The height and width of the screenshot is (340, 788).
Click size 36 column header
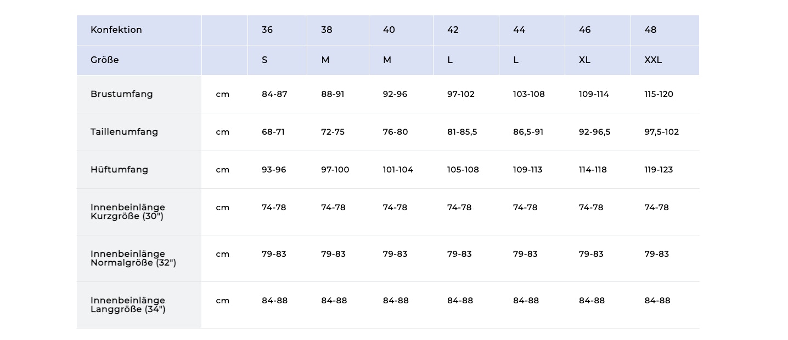(267, 30)
